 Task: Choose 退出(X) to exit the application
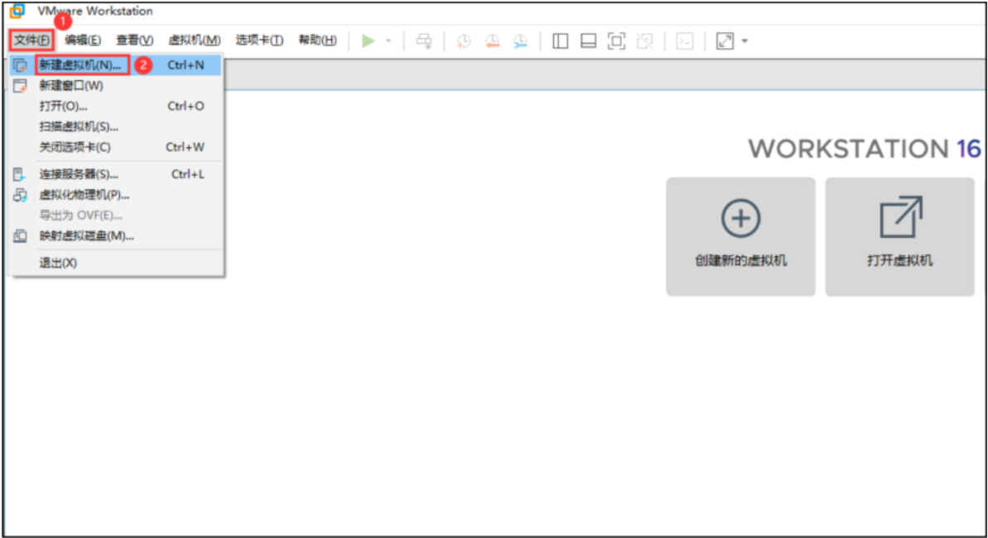point(117,263)
